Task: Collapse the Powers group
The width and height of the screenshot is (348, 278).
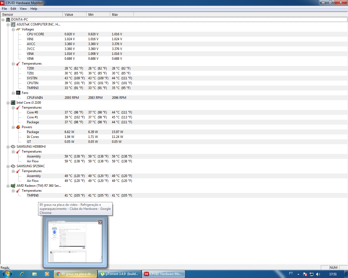Action: pyautogui.click(x=13, y=127)
